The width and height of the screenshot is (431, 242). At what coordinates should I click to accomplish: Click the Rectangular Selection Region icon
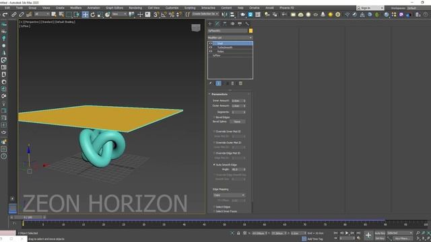(x=69, y=14)
